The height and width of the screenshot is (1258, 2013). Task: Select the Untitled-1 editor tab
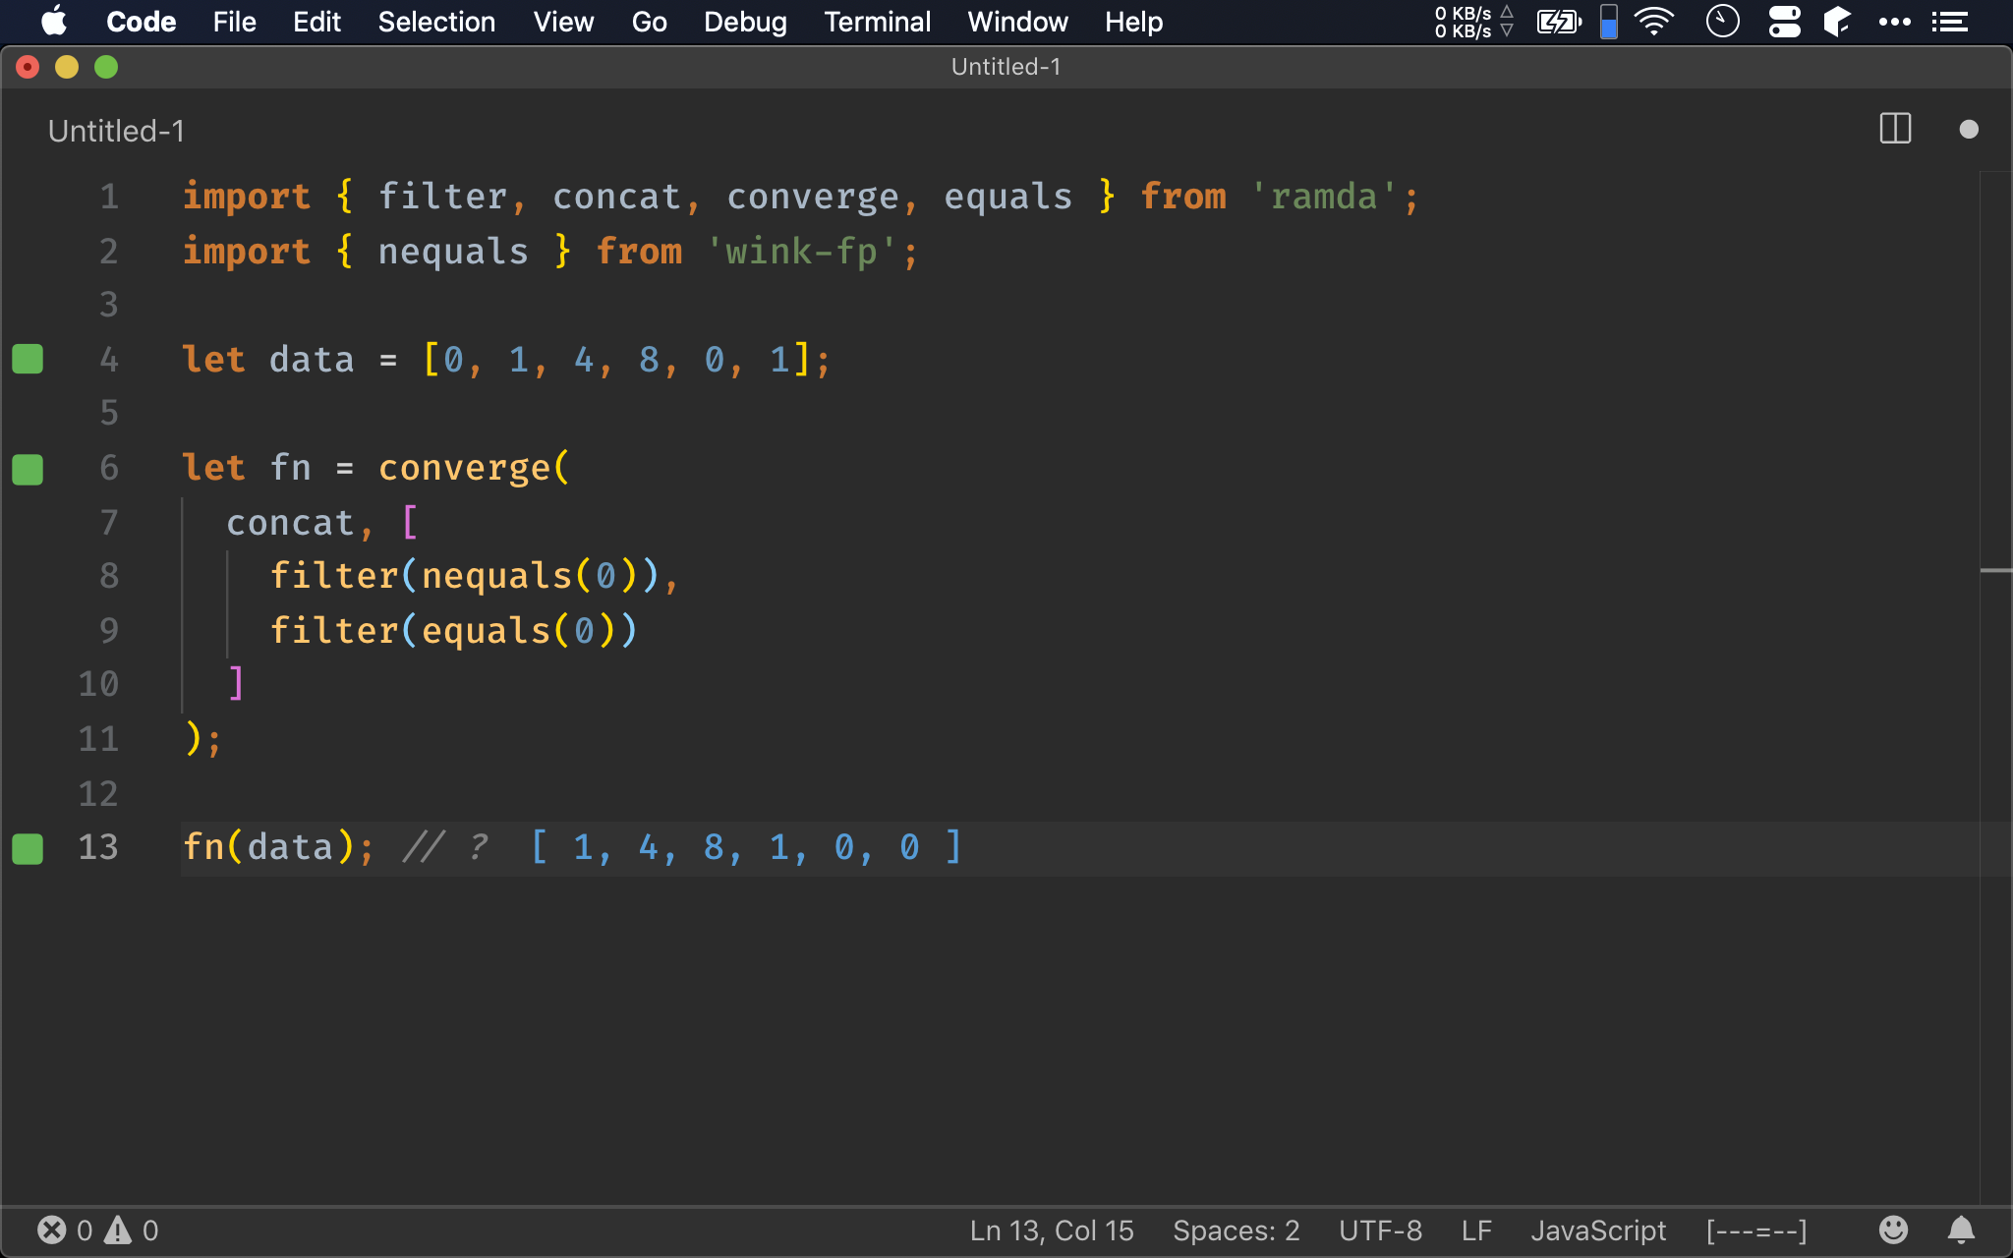coord(116,131)
